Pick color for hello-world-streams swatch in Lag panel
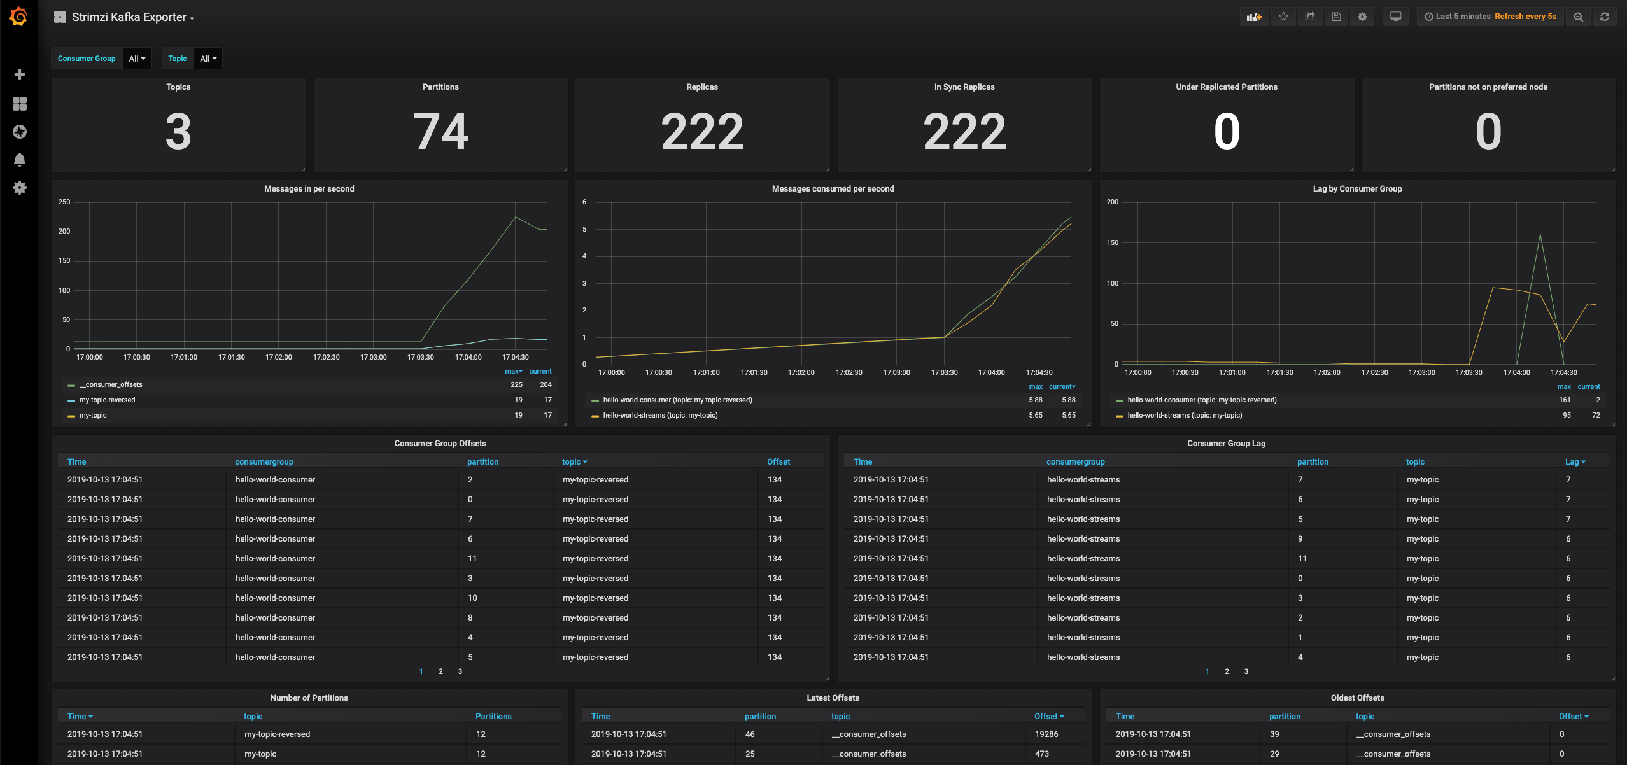The image size is (1627, 765). [1120, 416]
